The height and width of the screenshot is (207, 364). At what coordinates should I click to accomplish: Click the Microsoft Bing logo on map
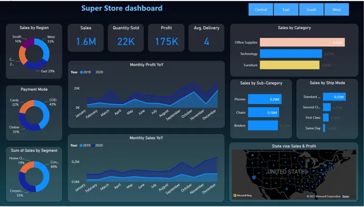tap(242, 196)
